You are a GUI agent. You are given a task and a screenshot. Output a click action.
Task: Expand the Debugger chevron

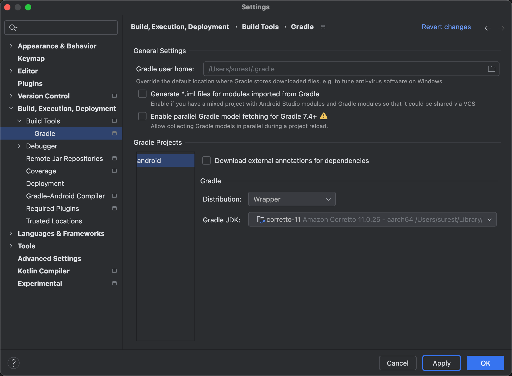pyautogui.click(x=19, y=146)
